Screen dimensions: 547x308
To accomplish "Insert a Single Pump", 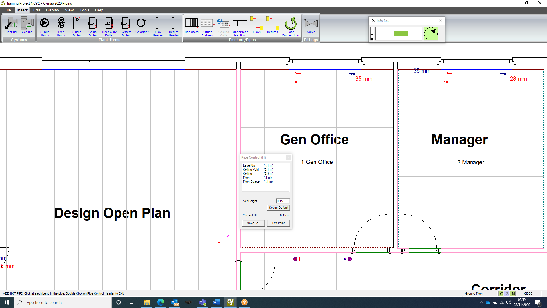I will pos(45,27).
